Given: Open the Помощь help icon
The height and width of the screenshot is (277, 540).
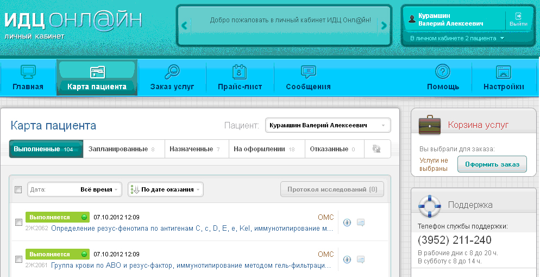Looking at the screenshot, I should 443,72.
